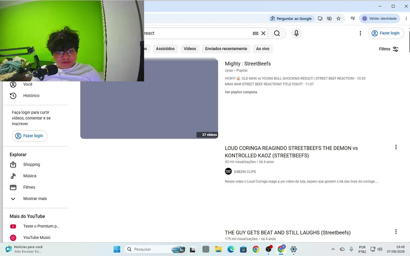
Task: Open Notícias para você widget
Action: [24, 249]
